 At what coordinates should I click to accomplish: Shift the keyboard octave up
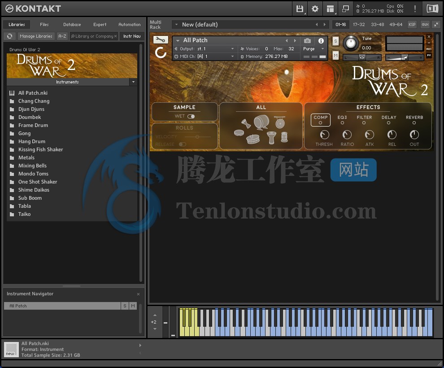coord(155,315)
